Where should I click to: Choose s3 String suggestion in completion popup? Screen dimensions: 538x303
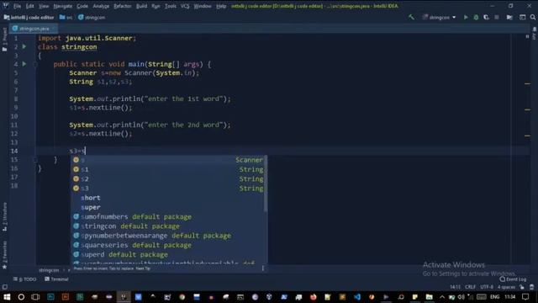(168, 189)
